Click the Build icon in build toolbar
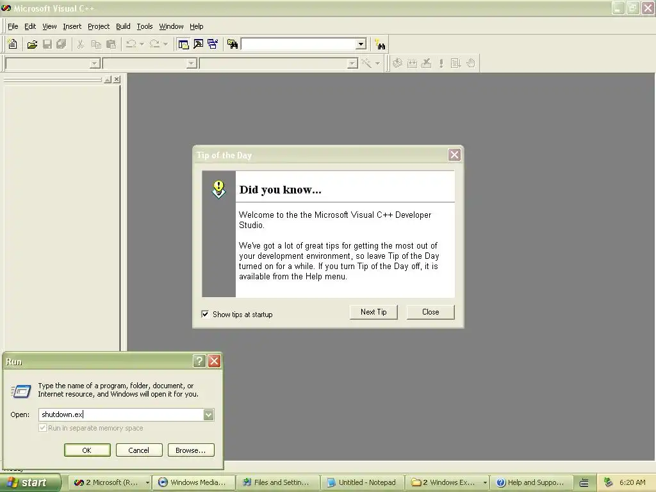The height and width of the screenshot is (492, 656). coord(412,63)
